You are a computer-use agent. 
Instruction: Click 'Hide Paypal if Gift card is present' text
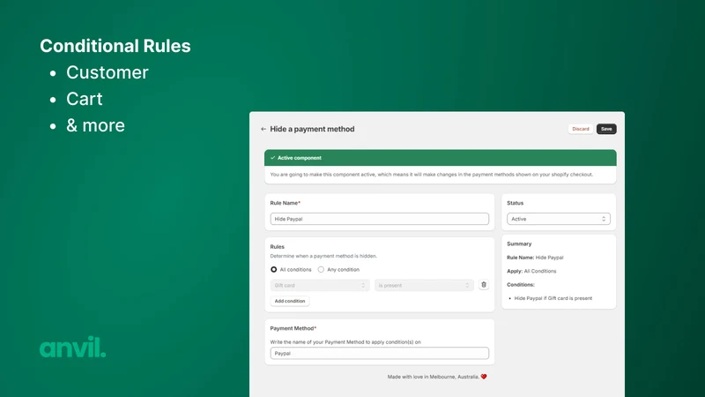coord(553,298)
